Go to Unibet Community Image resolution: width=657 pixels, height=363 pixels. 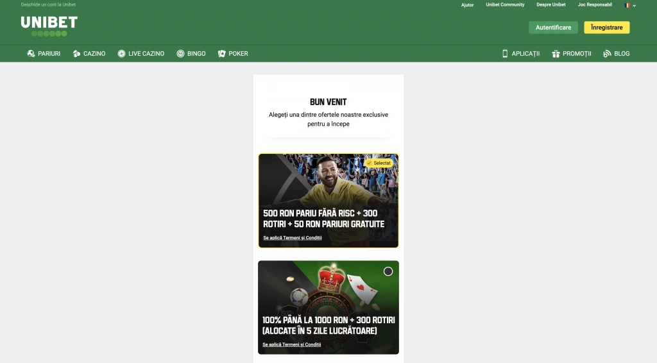pyautogui.click(x=505, y=5)
